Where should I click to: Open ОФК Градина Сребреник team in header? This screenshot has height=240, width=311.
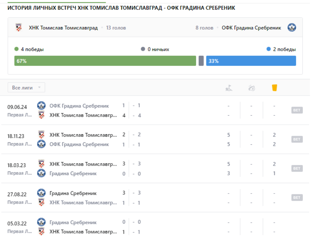251,28
